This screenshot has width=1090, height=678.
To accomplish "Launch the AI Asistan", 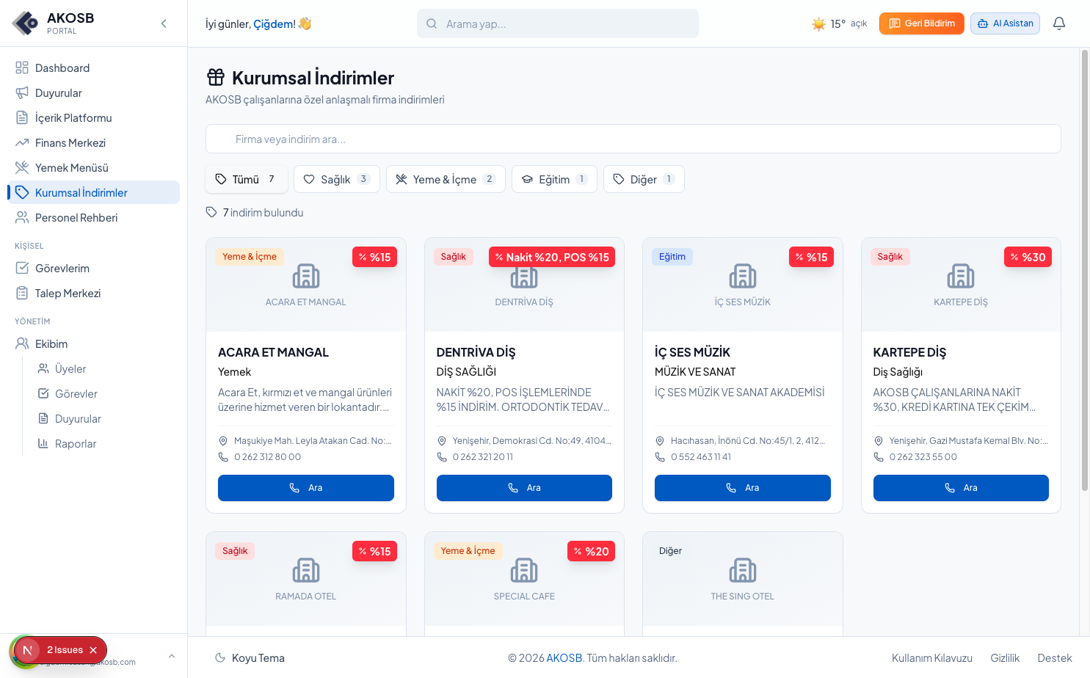I will click(1005, 23).
